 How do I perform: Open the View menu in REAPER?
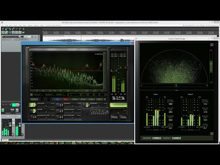[x=11, y=25]
